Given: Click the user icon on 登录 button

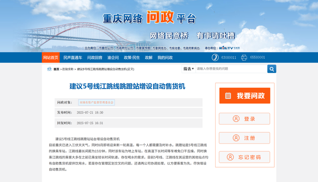Looking at the screenshot, I should [236, 119].
